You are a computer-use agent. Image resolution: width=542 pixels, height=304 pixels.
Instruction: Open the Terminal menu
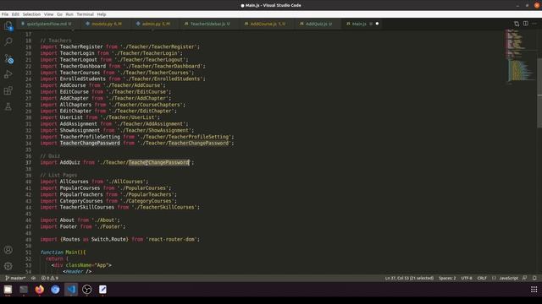click(x=85, y=14)
